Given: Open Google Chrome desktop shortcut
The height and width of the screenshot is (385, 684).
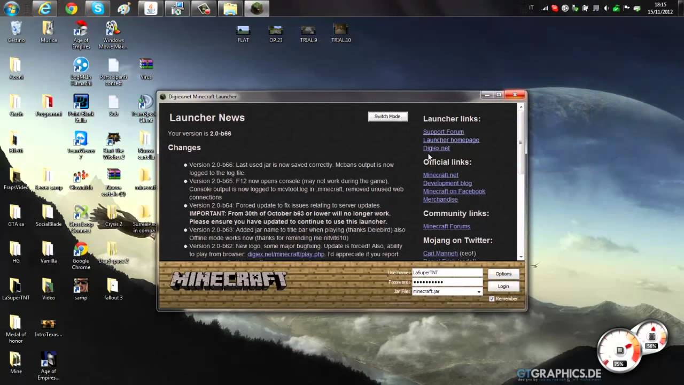Looking at the screenshot, I should (x=81, y=256).
